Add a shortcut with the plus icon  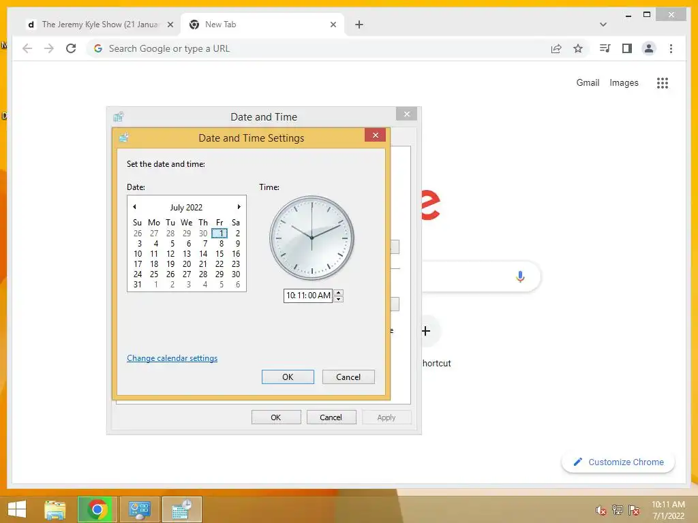[x=426, y=331]
